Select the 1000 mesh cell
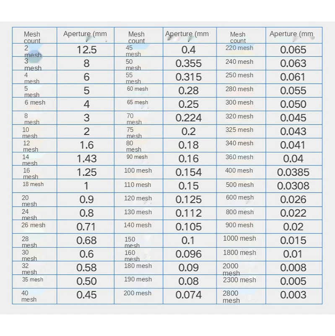Screen dimensions: 335x336 click(239, 239)
